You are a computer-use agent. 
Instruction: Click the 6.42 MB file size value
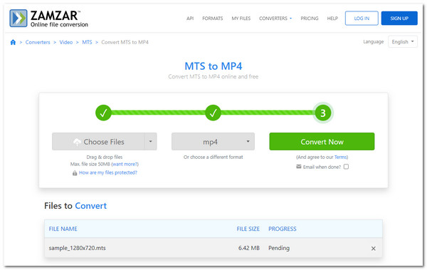click(x=249, y=248)
